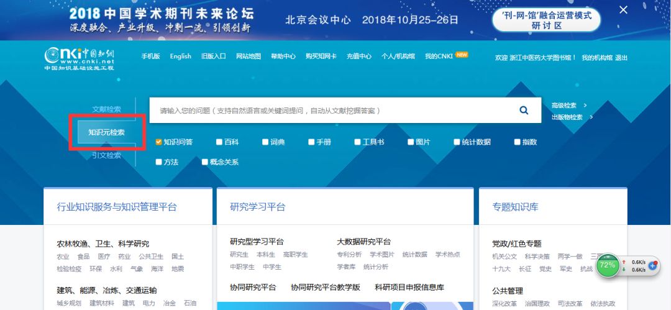
Task: Click the magnifier search icon
Action: (x=524, y=111)
